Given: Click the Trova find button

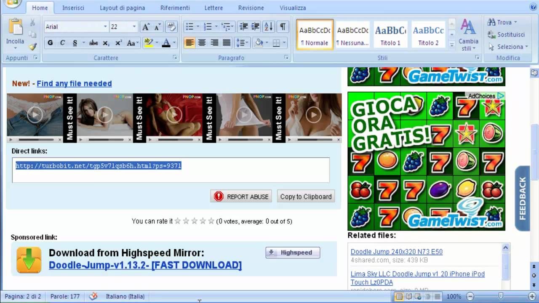Looking at the screenshot, I should pos(502,22).
